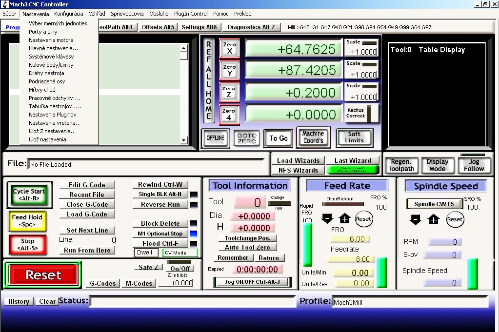Open the Konfigurácia menu
The width and height of the screenshot is (499, 332).
[x=68, y=14]
